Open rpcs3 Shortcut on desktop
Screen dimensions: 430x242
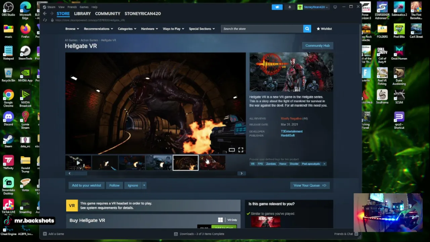tap(399, 120)
